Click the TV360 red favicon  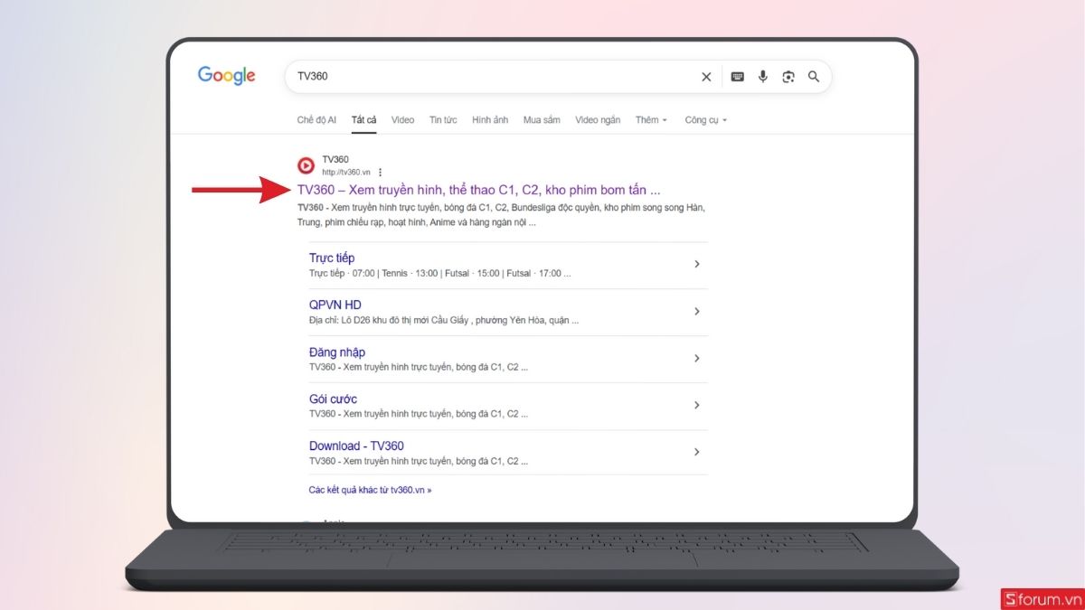[x=307, y=165]
